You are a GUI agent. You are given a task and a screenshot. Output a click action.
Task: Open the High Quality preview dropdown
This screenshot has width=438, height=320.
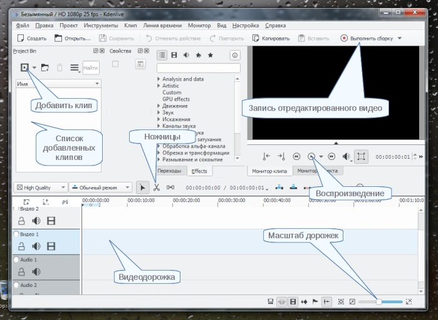coord(40,187)
